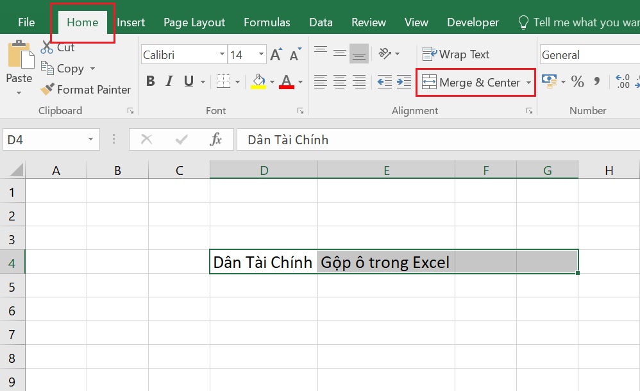The height and width of the screenshot is (391, 640).
Task: Open the Page Layout tab
Action: pos(194,22)
